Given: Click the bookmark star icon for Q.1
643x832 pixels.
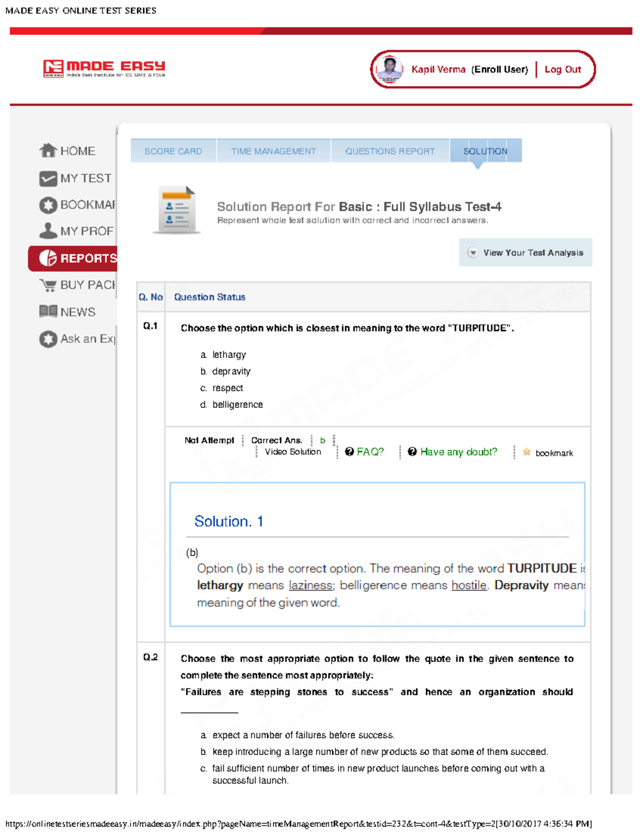Looking at the screenshot, I should tap(527, 452).
